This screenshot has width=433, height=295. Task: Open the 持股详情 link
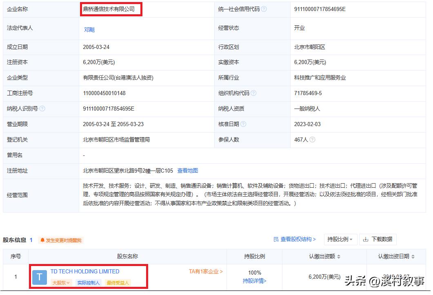click(254, 281)
